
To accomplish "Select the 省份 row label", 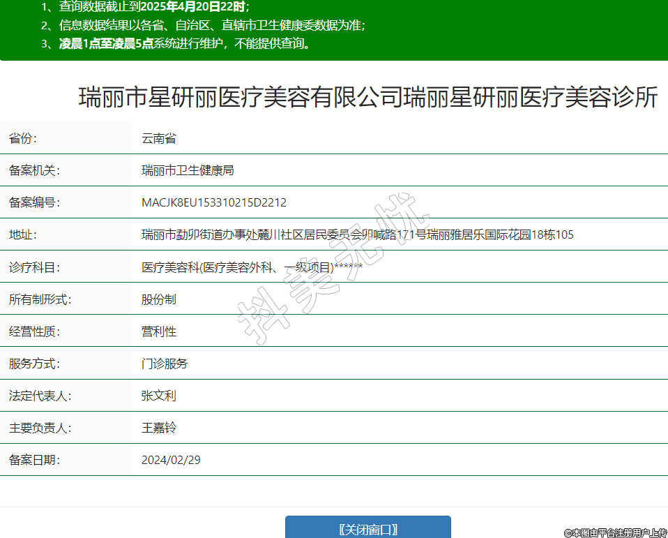I will (x=23, y=138).
